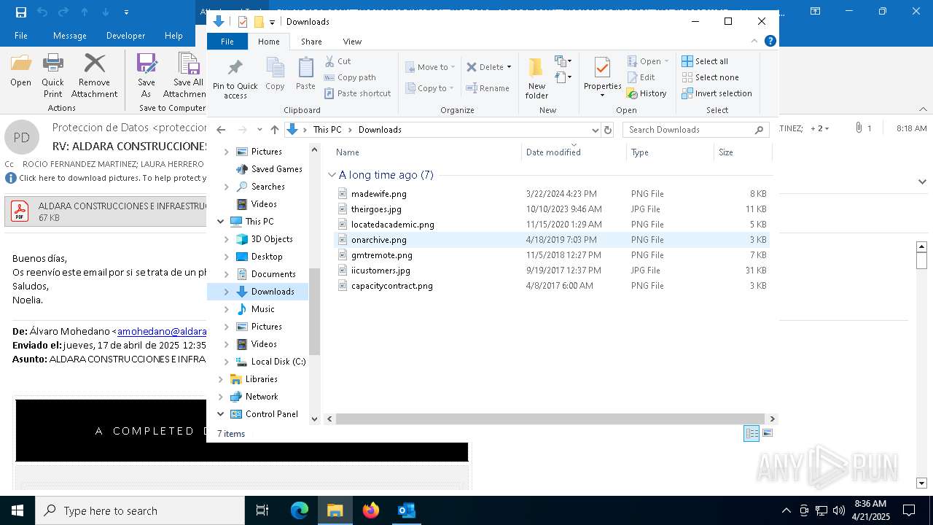933x525 pixels.
Task: Click Select none in ribbon
Action: pyautogui.click(x=710, y=77)
